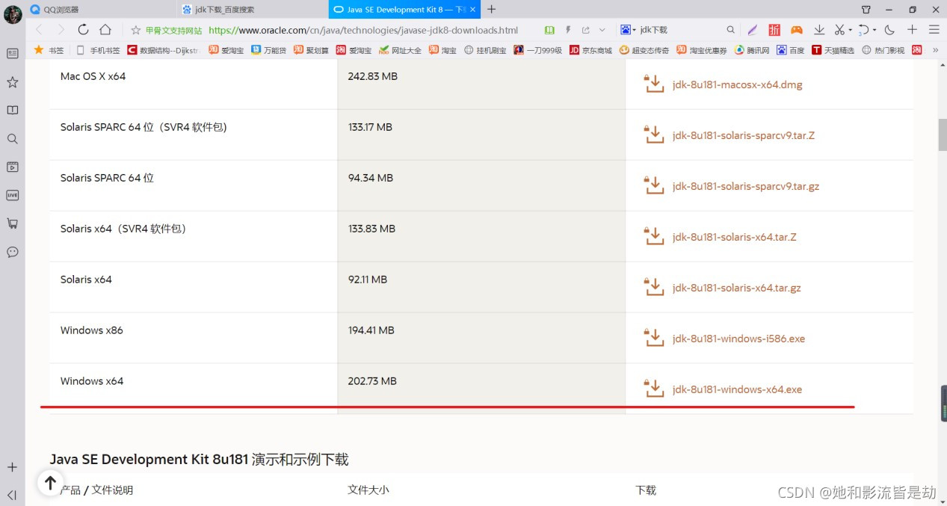This screenshot has height=506, width=947.
Task: Click the undo closed tab icon
Action: (x=864, y=30)
